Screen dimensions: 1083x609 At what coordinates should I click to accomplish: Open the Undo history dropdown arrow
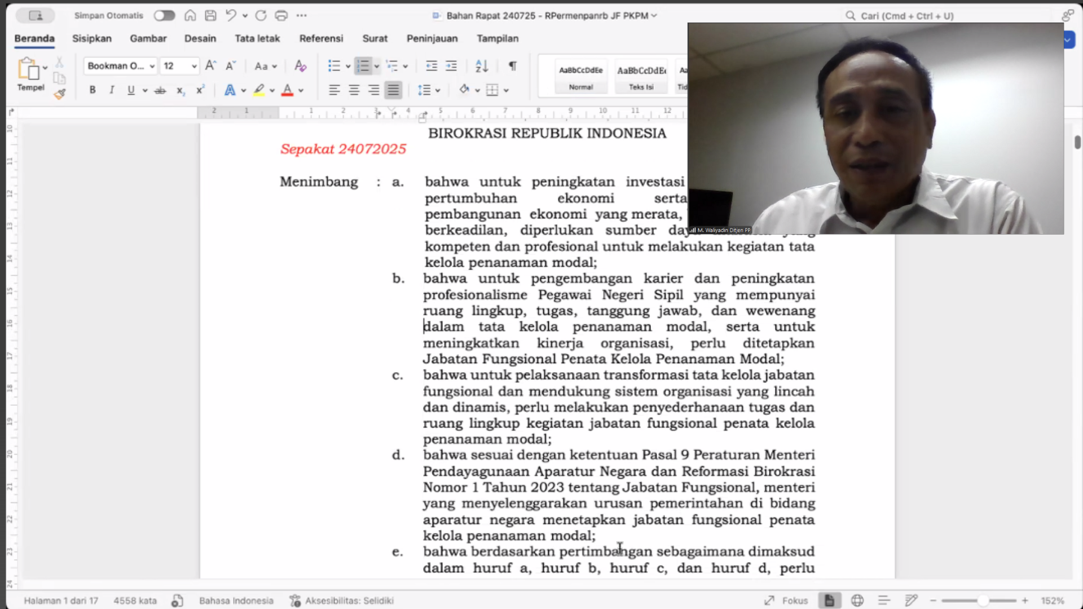click(245, 16)
